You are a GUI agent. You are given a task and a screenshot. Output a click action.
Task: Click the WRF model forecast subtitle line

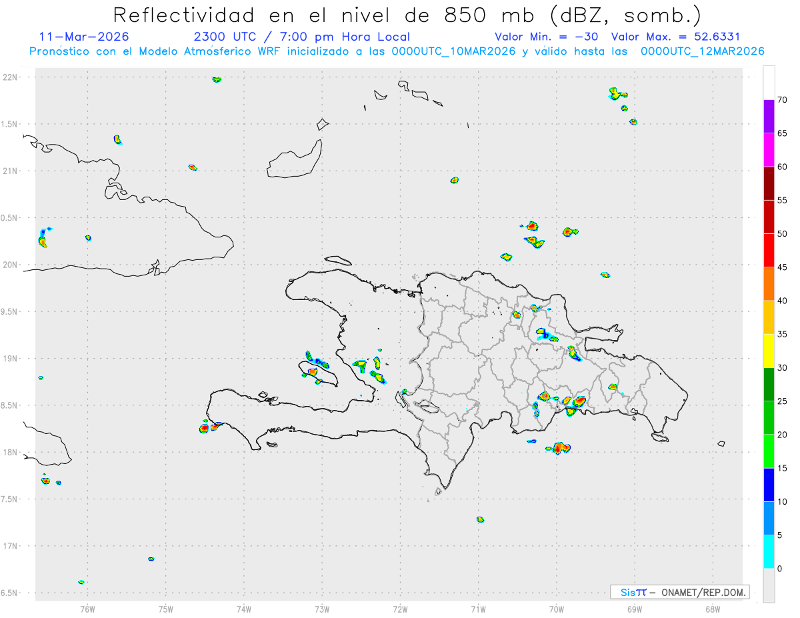(397, 51)
